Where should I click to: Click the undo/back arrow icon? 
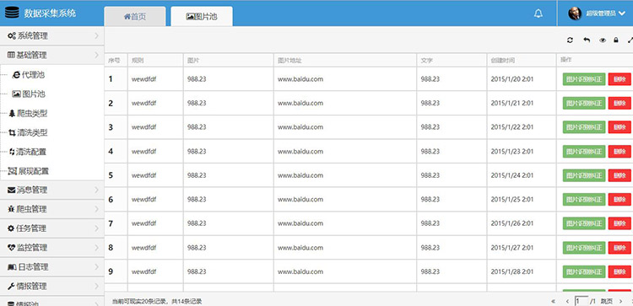(x=587, y=40)
